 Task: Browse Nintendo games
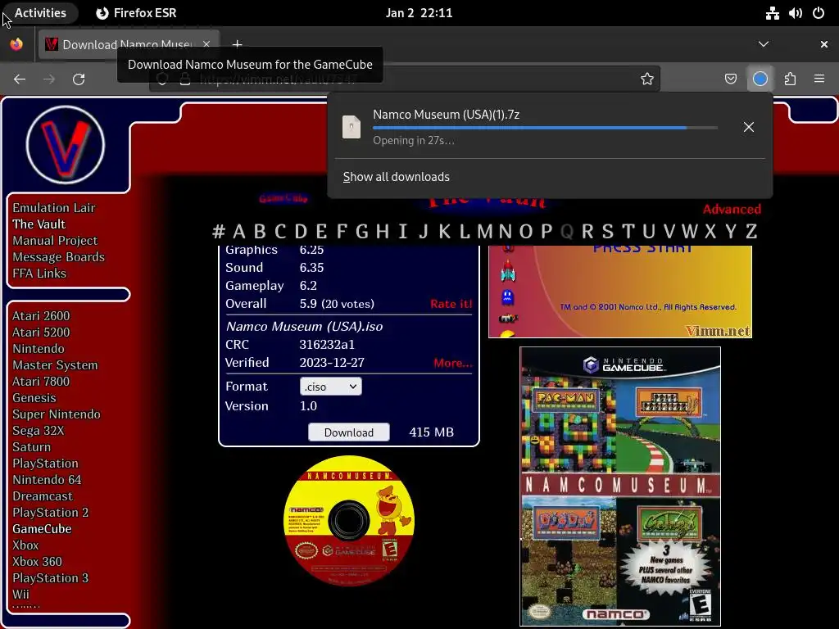[x=39, y=349]
